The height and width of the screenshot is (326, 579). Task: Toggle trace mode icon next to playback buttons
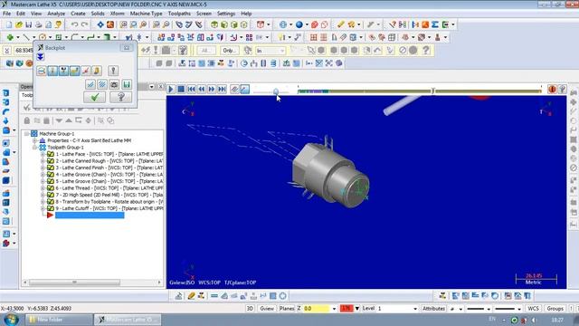click(x=234, y=89)
